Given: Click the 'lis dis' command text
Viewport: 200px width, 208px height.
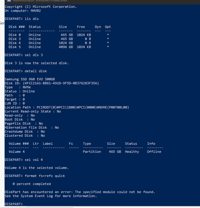Looking at the screenshot, I should click(x=32, y=19).
